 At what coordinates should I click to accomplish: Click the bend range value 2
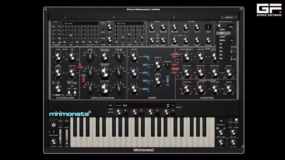click(53, 132)
